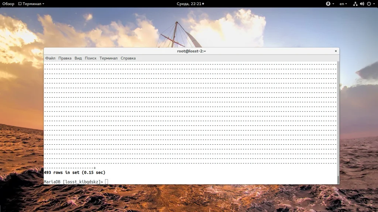Close the root@losst-2 terminal window

pyautogui.click(x=336, y=51)
